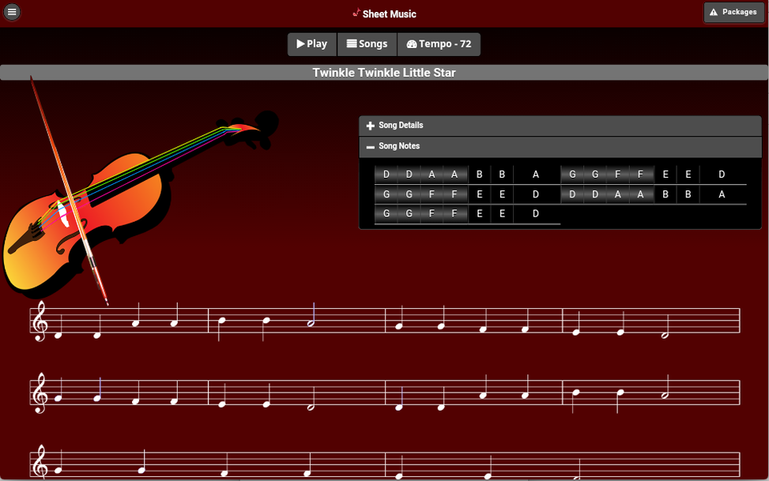Click the treble clef on the second staff
Screen dimensions: 769x481
point(38,393)
